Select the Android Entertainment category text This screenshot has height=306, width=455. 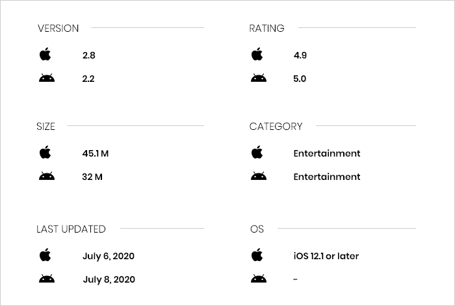(327, 177)
